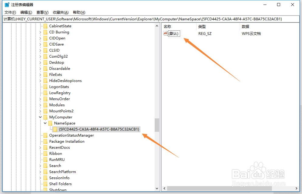Expand the SearchPlatform key
Viewport: 302px width, 194px height.
(40, 172)
